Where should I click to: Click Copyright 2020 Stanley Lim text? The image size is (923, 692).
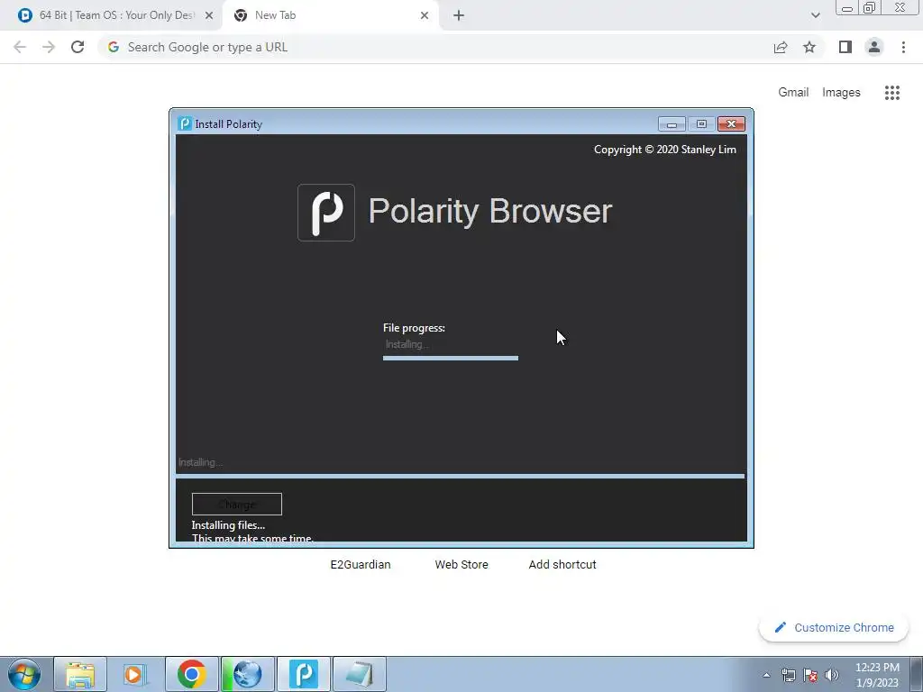tap(664, 150)
